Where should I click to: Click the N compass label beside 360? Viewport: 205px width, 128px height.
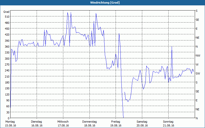click(197, 47)
